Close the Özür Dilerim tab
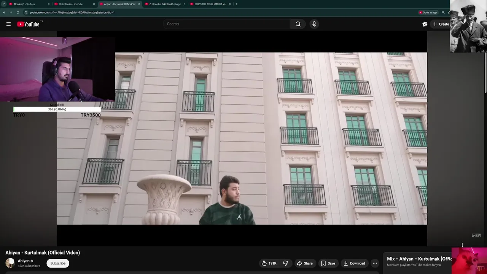 coord(94,4)
